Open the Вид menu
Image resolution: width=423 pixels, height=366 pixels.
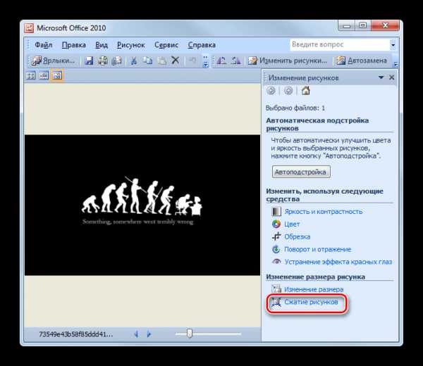(102, 45)
